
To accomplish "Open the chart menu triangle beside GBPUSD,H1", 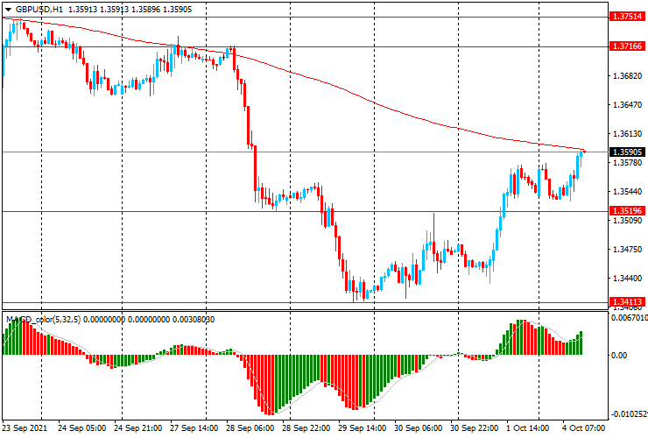I will point(8,10).
